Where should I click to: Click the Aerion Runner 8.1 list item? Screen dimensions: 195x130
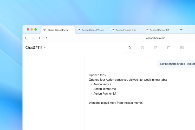pyautogui.click(x=105, y=94)
